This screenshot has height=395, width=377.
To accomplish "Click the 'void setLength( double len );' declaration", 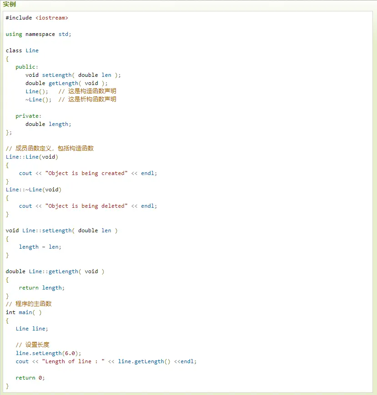I will pyautogui.click(x=73, y=75).
